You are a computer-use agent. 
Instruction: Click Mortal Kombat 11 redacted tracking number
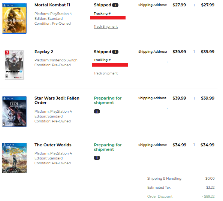(x=108, y=18)
